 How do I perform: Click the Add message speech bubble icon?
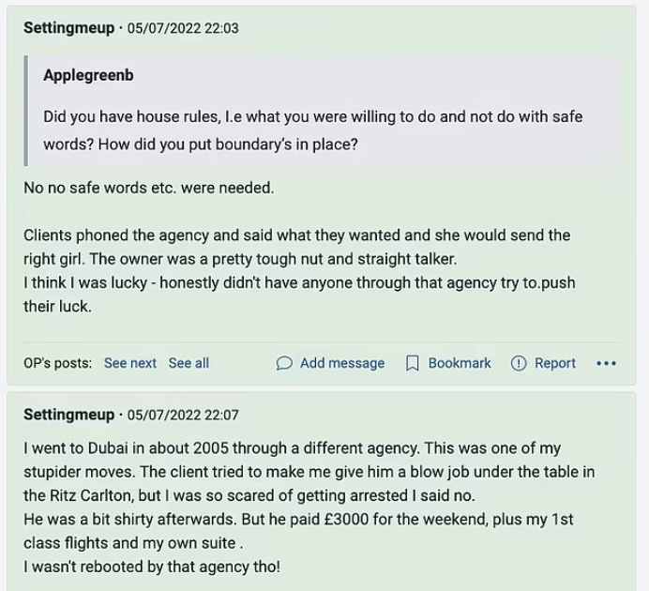[x=284, y=364]
